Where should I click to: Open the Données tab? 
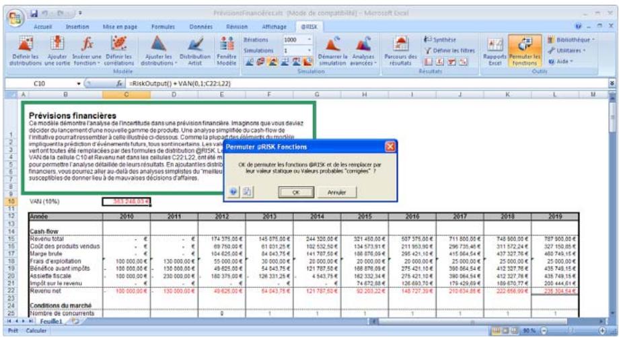pos(201,27)
